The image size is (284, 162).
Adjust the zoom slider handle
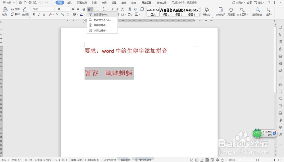[x=257, y=160]
